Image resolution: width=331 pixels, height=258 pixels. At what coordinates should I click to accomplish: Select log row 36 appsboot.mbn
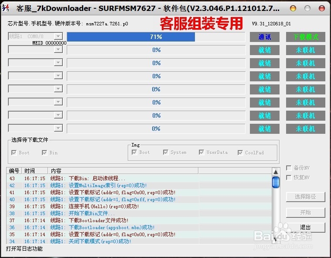(139, 227)
